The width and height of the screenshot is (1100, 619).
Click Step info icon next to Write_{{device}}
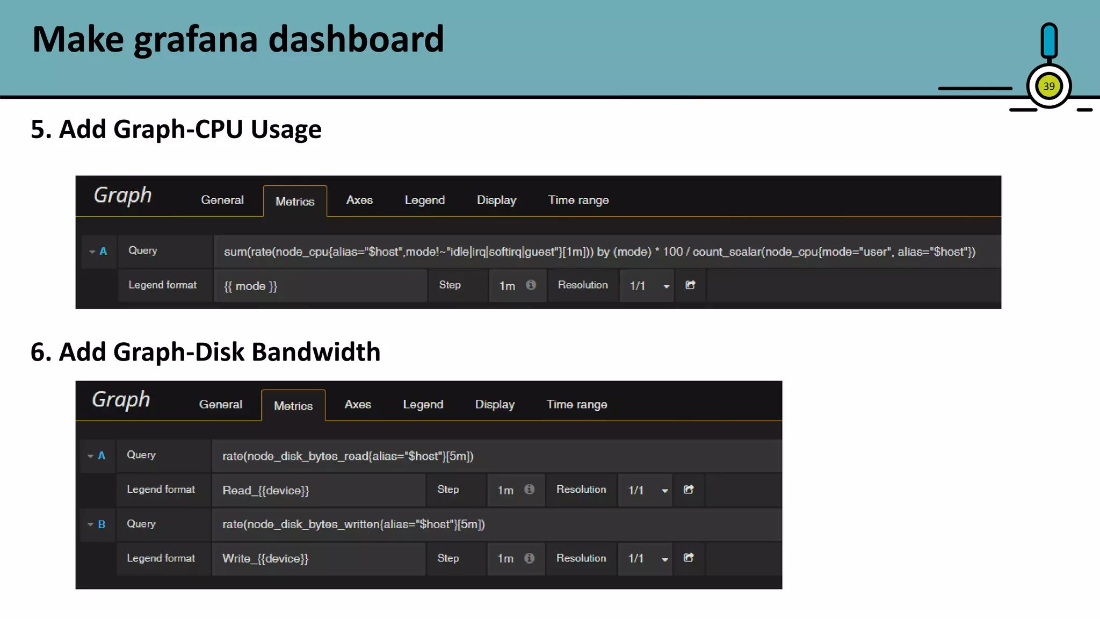click(x=529, y=558)
